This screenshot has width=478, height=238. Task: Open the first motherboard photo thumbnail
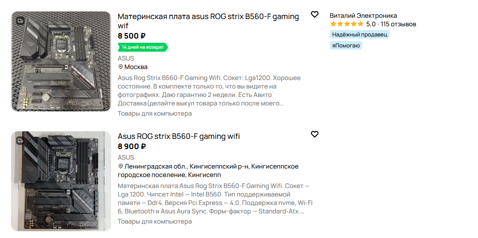point(61,61)
